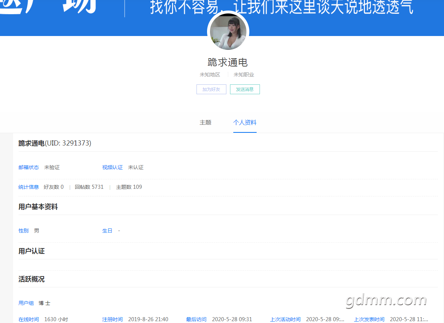The height and width of the screenshot is (323, 444).
Task: Click the 1630 小时 value
Action: tap(56, 319)
